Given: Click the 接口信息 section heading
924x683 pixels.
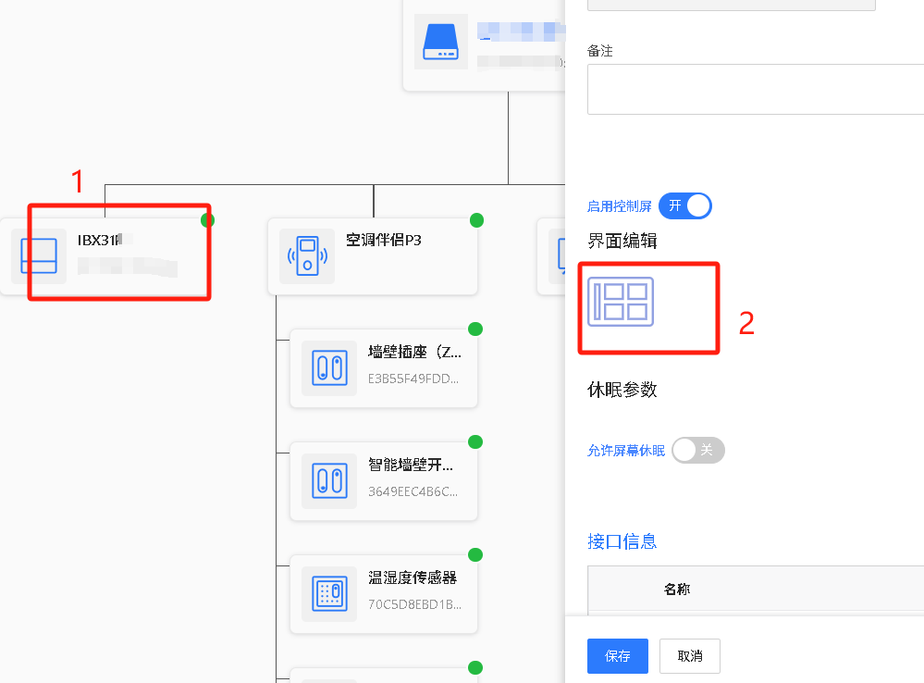Looking at the screenshot, I should click(622, 541).
